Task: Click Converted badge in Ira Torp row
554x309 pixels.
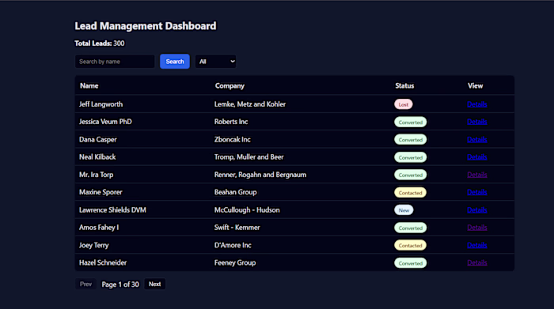Action: (x=411, y=175)
